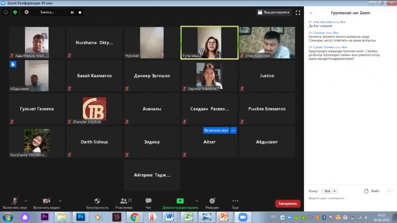Click the 'Групповой чат Zoom' panel title
Viewport: 397px width, 223px height.
(x=350, y=13)
